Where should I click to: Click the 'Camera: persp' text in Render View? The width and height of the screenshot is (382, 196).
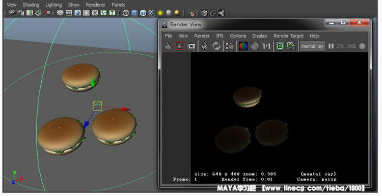tap(316, 179)
